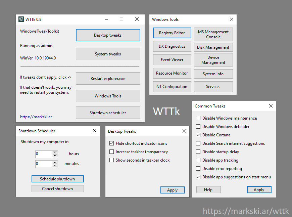This screenshot has width=292, height=217.
Task: Decrease minutes with down arrow
Action: [55, 166]
